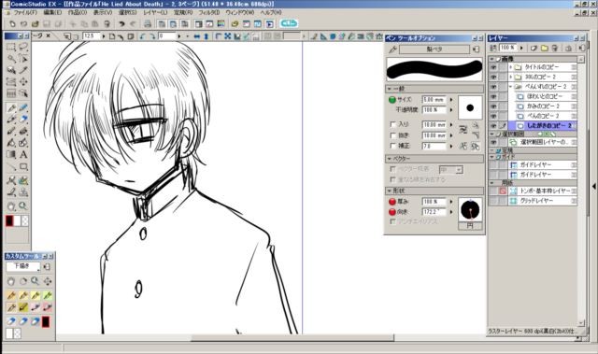
Task: Open the レイヤー(L) menu
Action: [x=155, y=12]
